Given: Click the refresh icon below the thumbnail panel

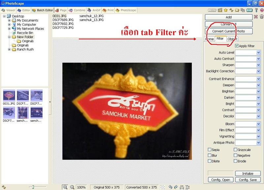Looking at the screenshot, I should click(4, 187).
